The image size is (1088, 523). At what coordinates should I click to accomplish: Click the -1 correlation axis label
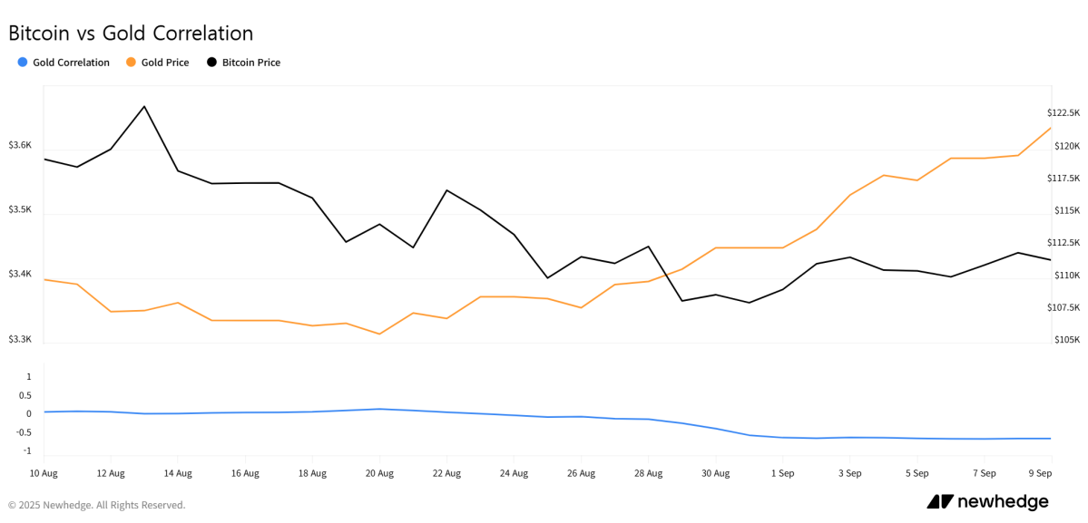[x=28, y=451]
